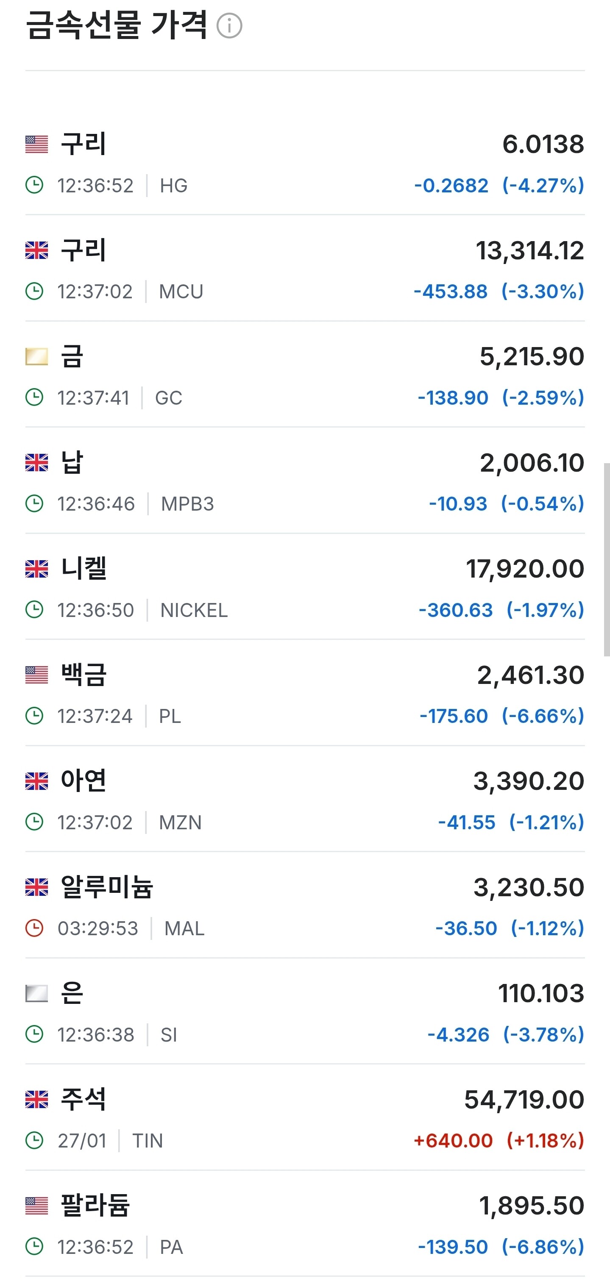Click the green clock icon under 백금

click(34, 716)
